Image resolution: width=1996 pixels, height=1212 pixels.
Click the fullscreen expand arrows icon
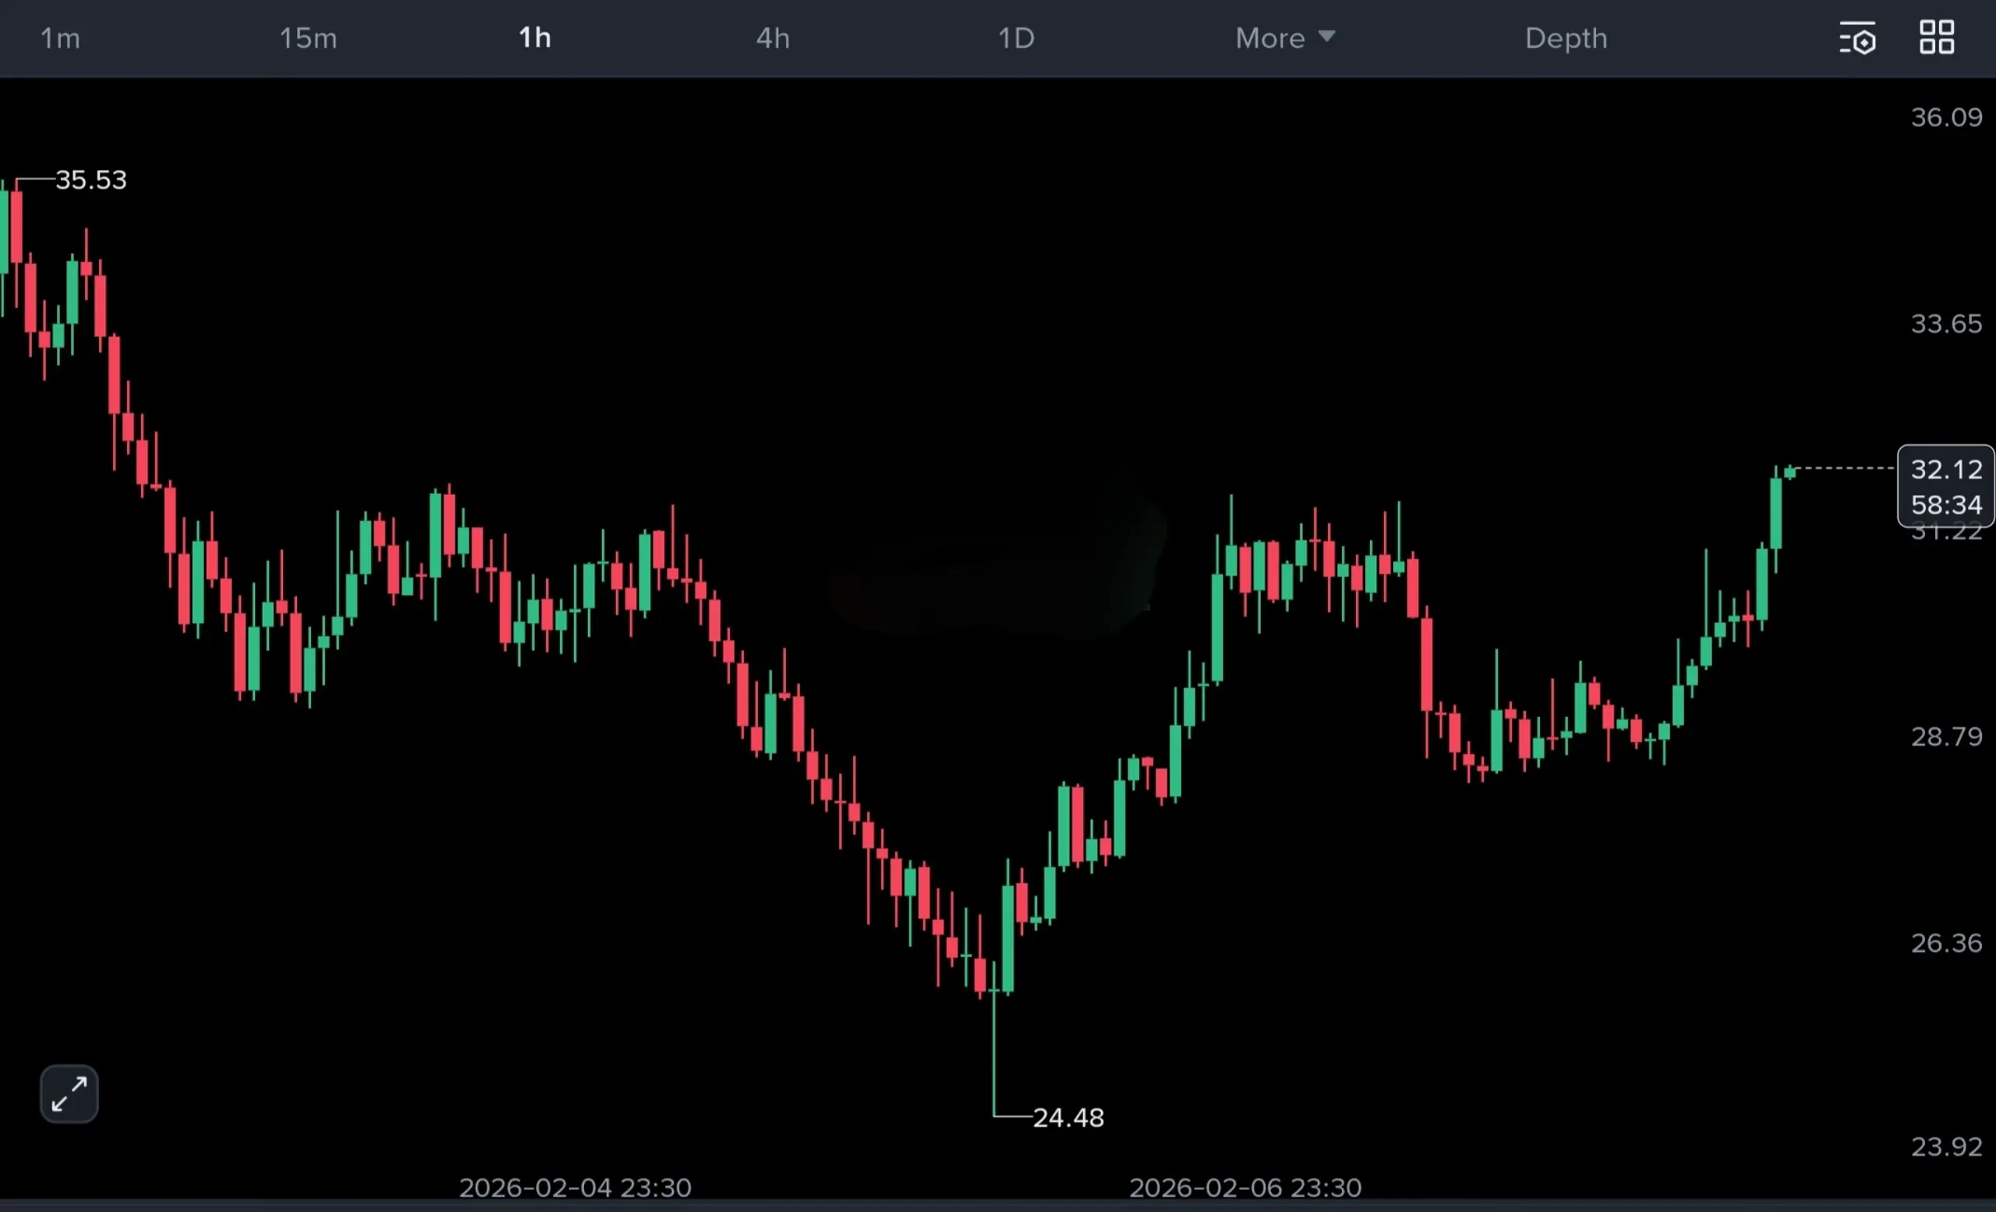69,1094
